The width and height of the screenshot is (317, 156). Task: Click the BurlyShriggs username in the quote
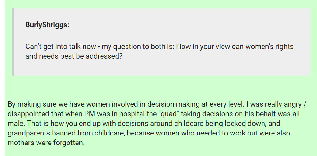coord(47,25)
